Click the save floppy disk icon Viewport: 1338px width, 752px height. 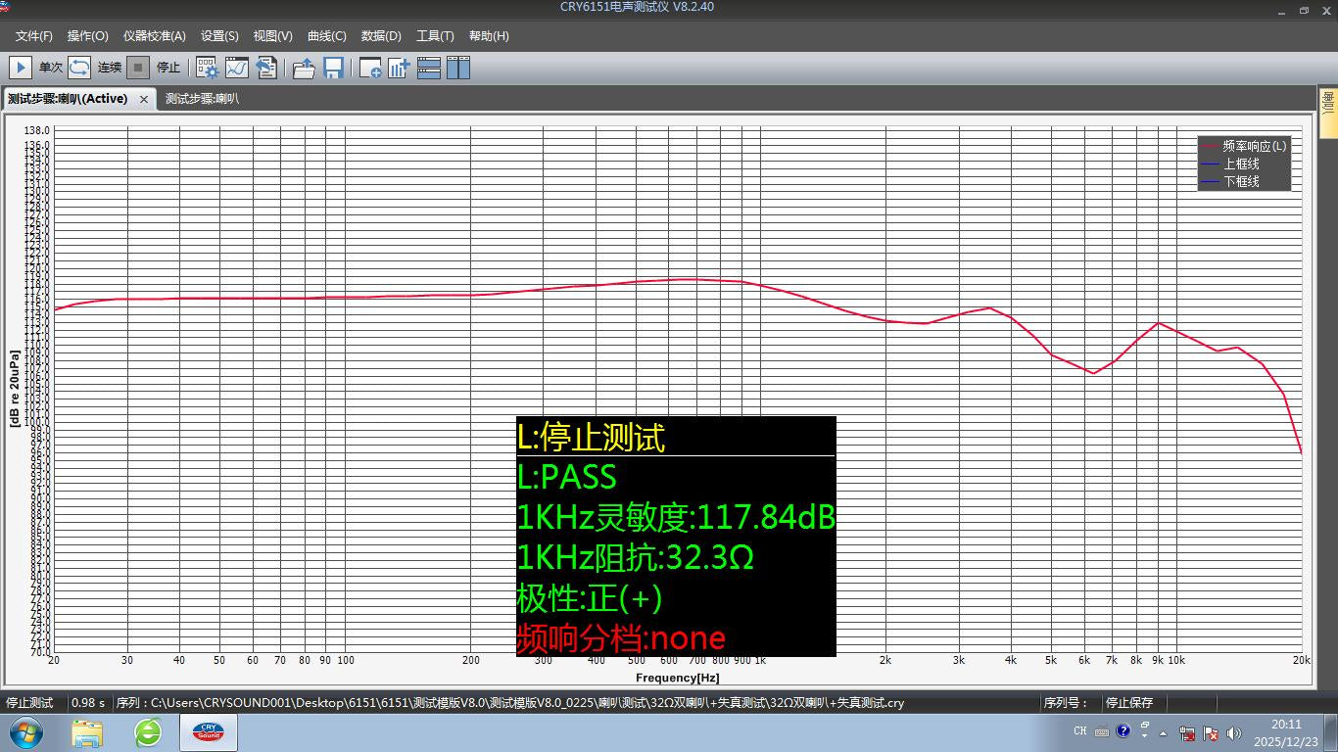(x=333, y=68)
